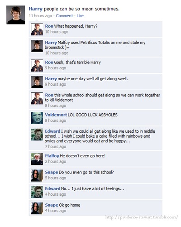This screenshot has width=181, height=227.
Task: Open Voldemort's profile name link
Action: [x=56, y=115]
